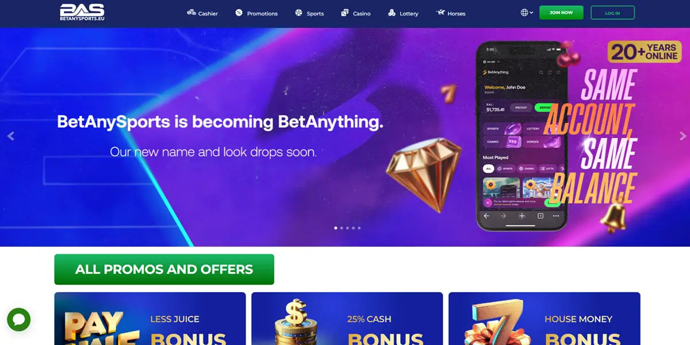Image resolution: width=690 pixels, height=345 pixels.
Task: Go to next banner slide arrow
Action: pyautogui.click(x=683, y=136)
